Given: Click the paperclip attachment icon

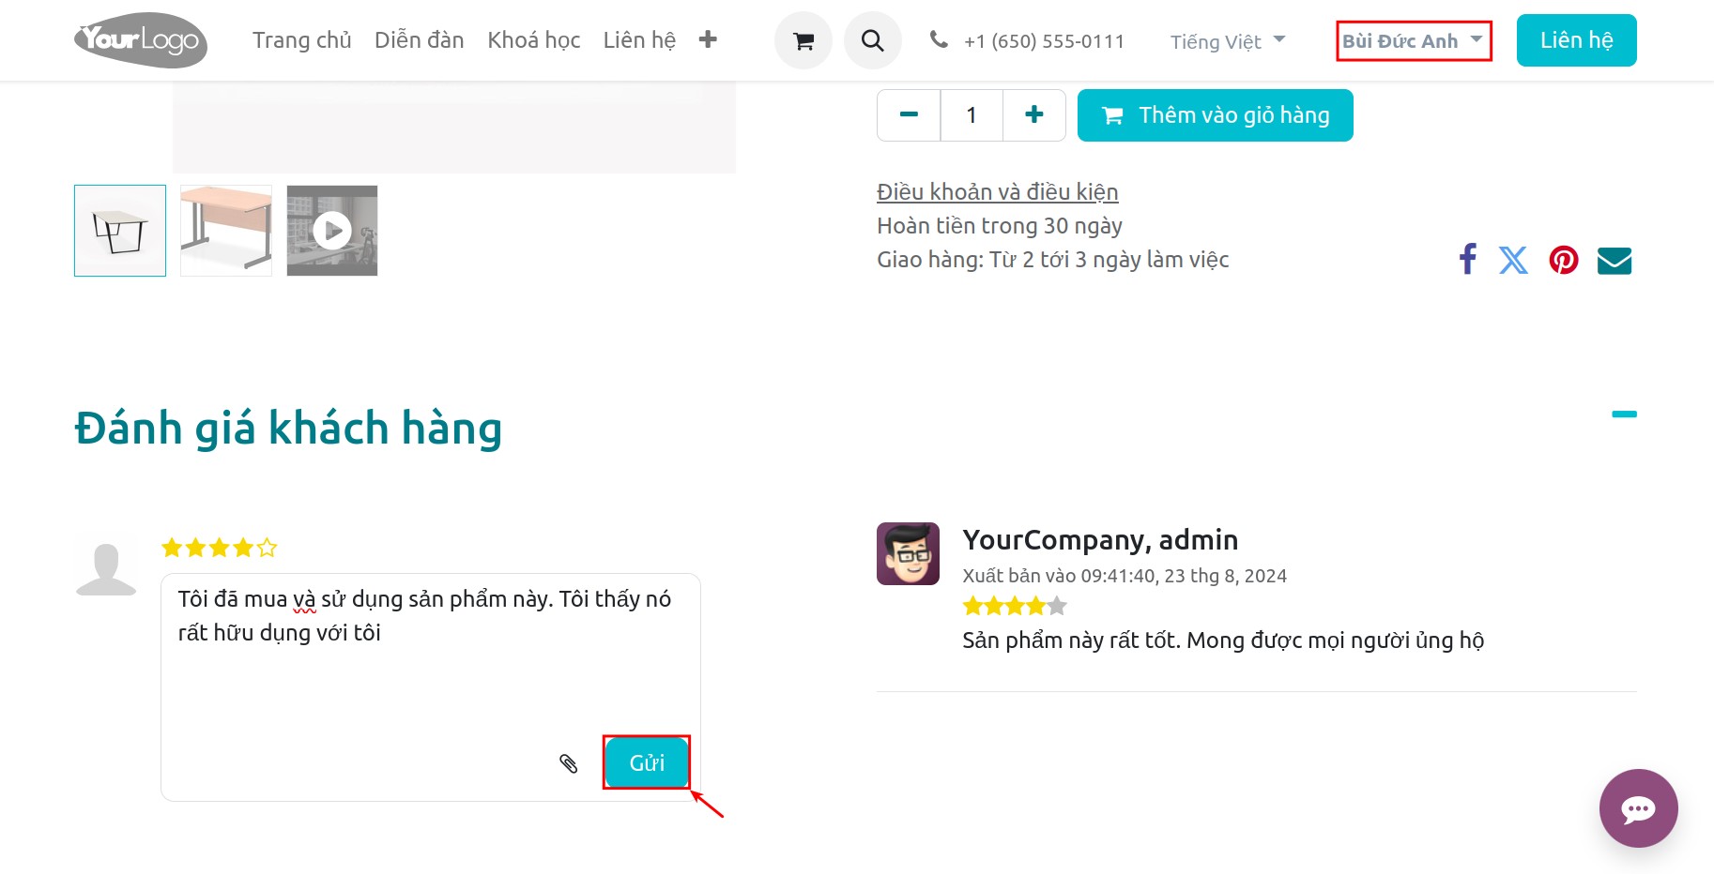Looking at the screenshot, I should [569, 763].
